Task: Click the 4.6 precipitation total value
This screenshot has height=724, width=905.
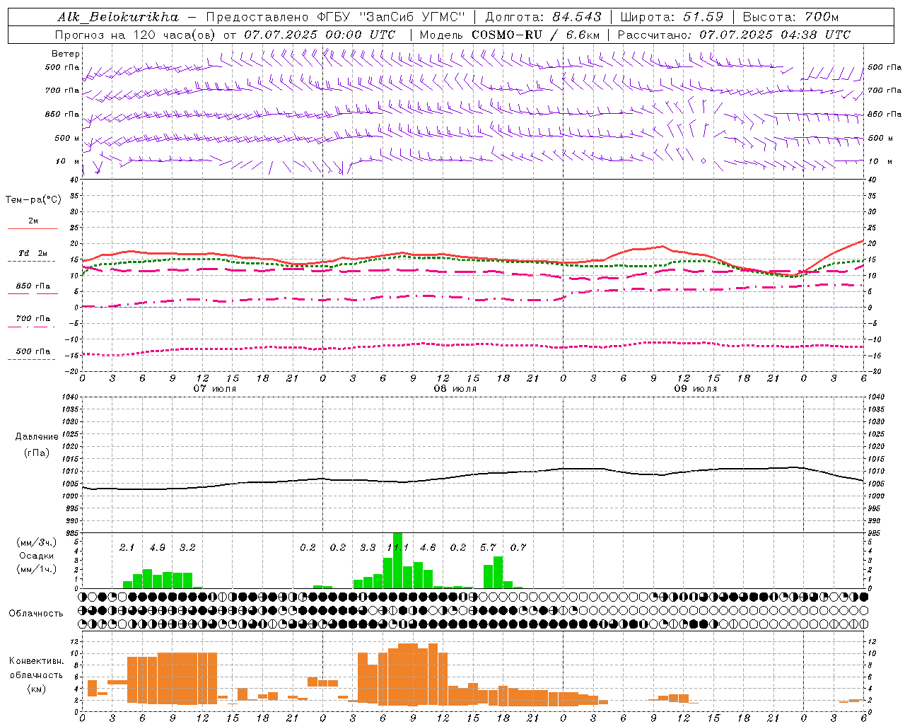Action: pos(428,547)
